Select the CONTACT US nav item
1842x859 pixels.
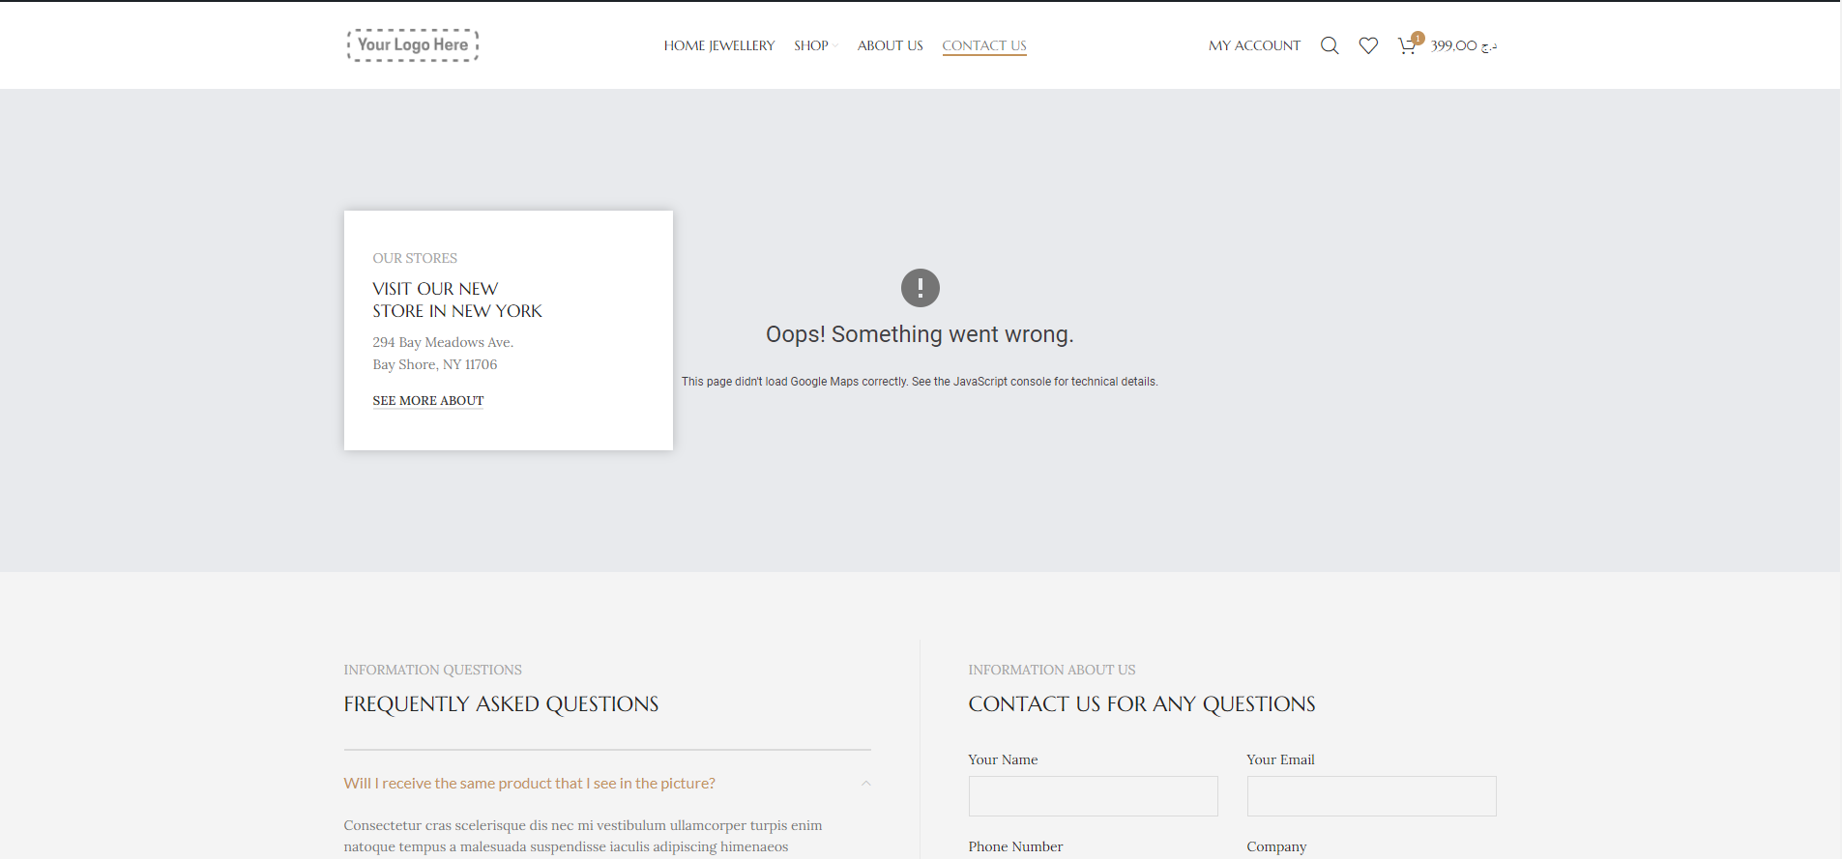point(983,45)
